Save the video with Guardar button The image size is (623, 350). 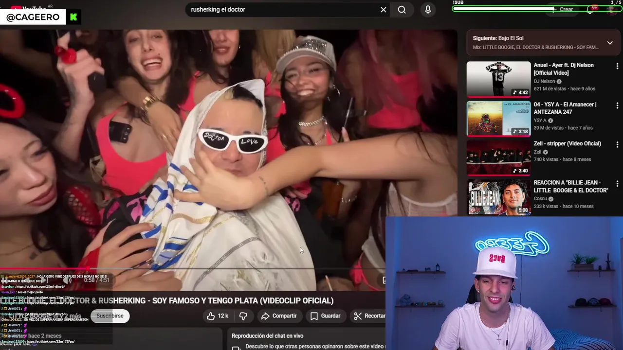[325, 316]
